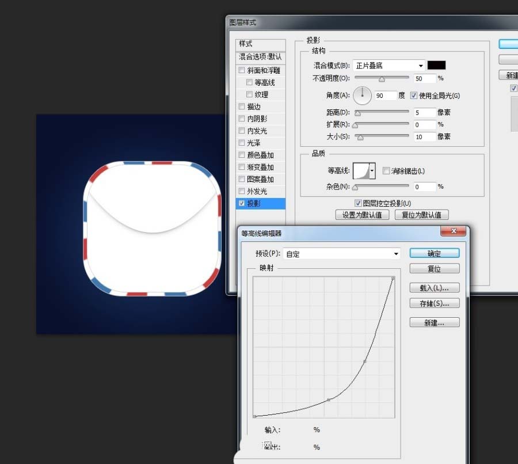The height and width of the screenshot is (464, 518).
Task: Enable the 斜面和浮雕 (Bevel and Emboss) style
Action: (242, 70)
